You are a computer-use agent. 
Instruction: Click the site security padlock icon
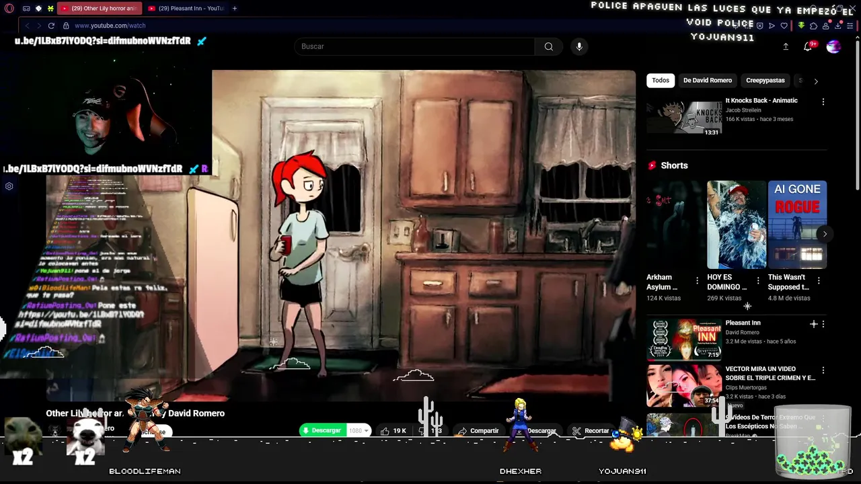coord(66,26)
